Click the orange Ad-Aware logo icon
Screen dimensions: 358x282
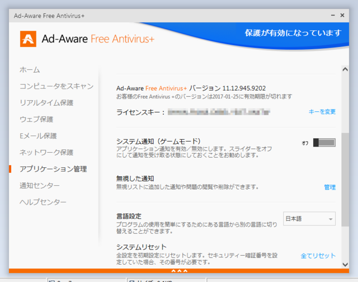28,39
